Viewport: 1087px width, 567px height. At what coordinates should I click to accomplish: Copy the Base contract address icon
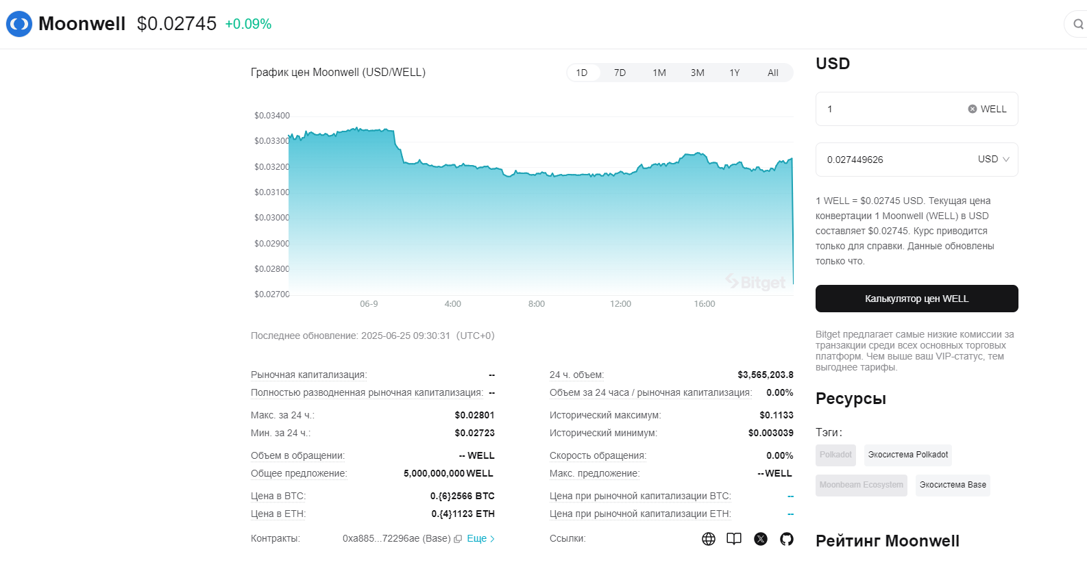click(x=458, y=539)
